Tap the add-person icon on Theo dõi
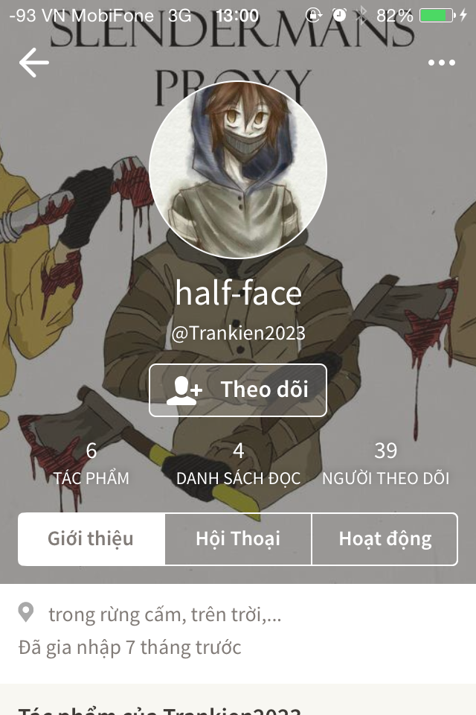The width and height of the screenshot is (476, 715). pyautogui.click(x=184, y=390)
